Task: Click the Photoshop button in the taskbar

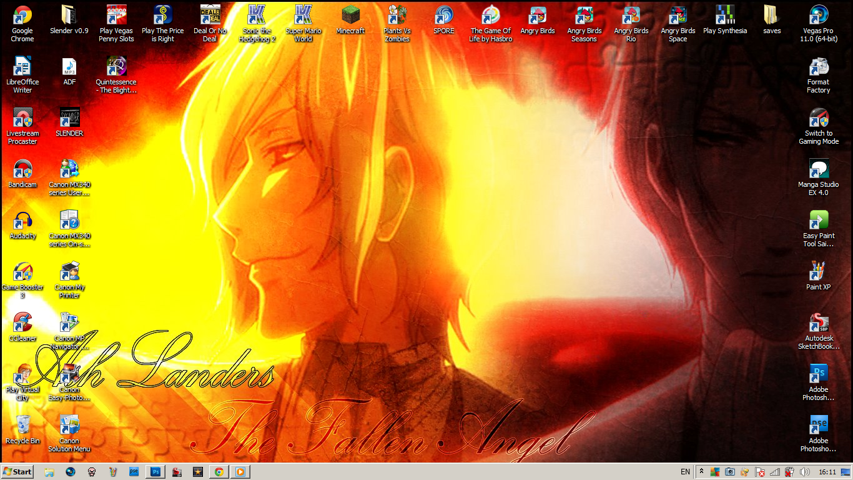Action: (155, 472)
